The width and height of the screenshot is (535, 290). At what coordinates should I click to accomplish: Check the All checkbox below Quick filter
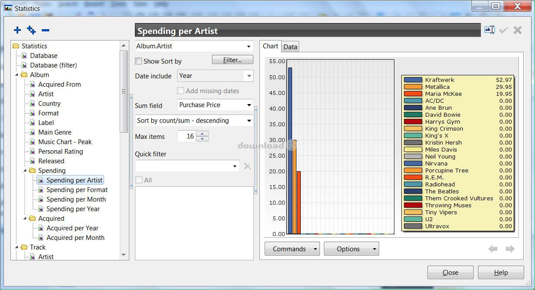[x=138, y=180]
